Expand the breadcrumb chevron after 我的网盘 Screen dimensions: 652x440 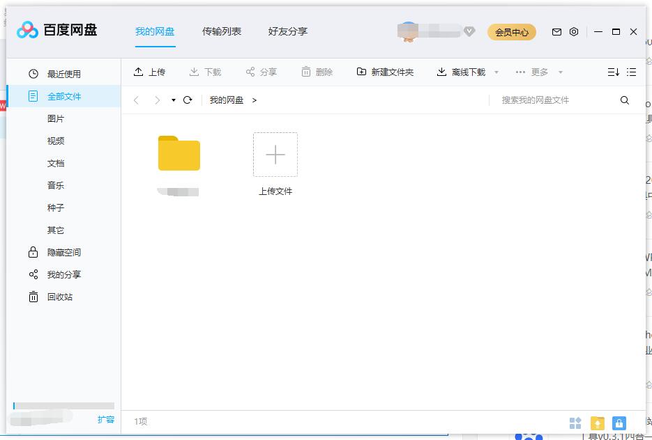(x=254, y=100)
